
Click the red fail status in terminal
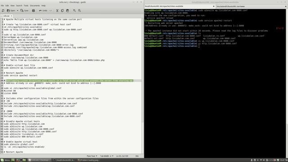tap(280, 28)
